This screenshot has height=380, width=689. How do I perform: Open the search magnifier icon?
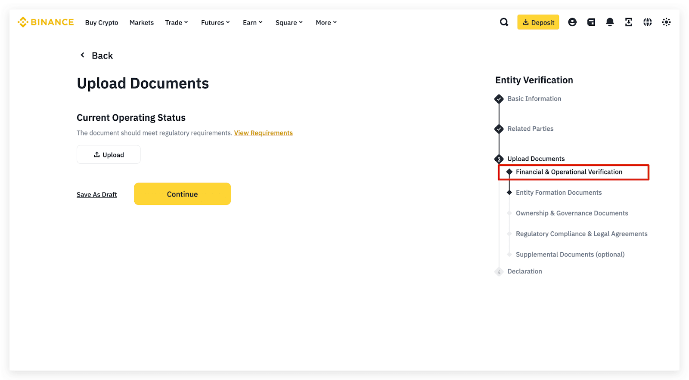(x=504, y=22)
